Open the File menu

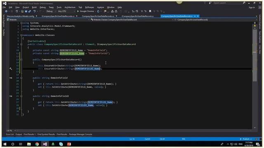[x=4, y=7]
